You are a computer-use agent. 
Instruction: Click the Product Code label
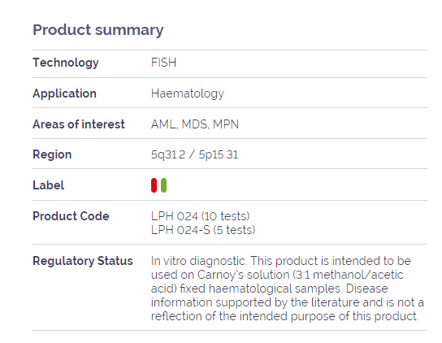71,216
